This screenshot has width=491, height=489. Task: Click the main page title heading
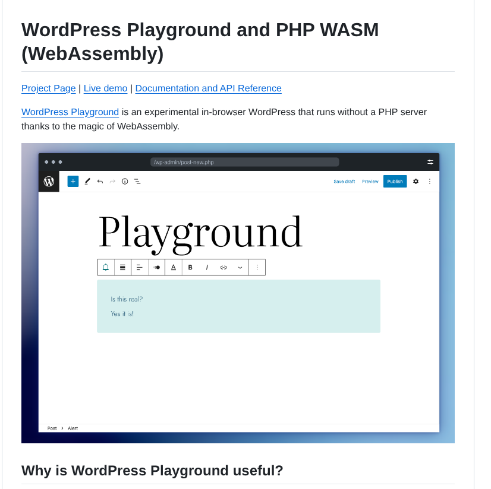(200, 42)
